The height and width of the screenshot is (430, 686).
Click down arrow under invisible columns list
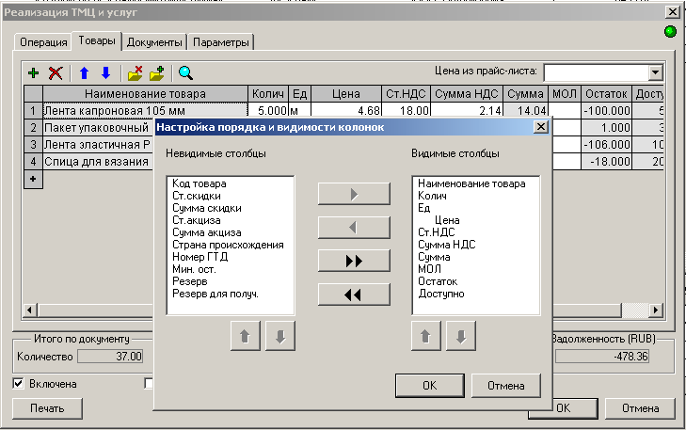click(280, 336)
